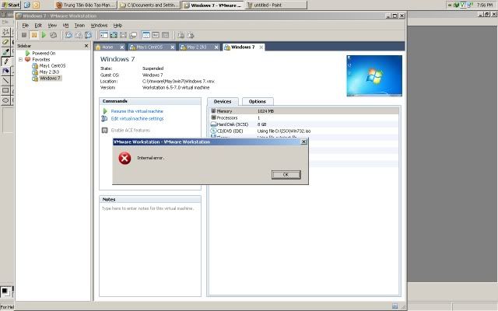Image resolution: width=498 pixels, height=311 pixels.
Task: Select Windows 7 in Favorites tree
Action: tap(50, 78)
